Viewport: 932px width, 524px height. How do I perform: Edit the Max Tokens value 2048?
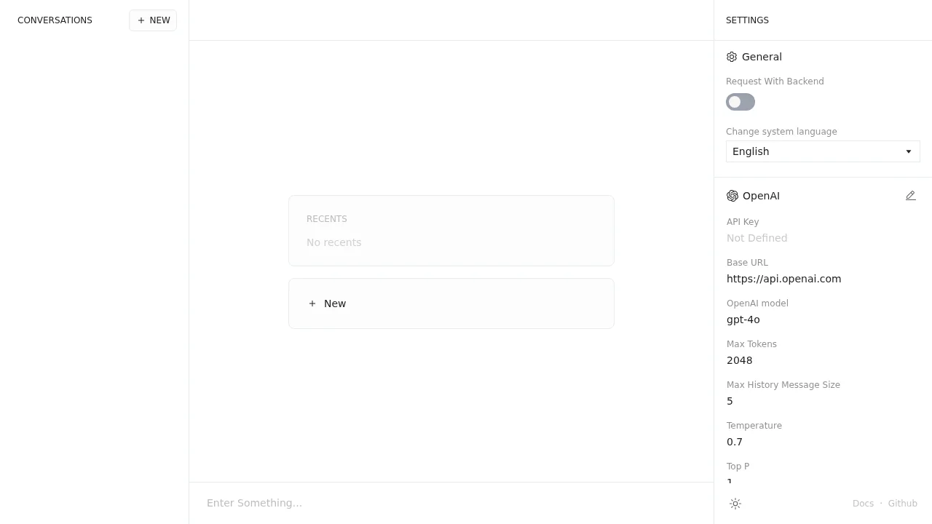pos(739,360)
